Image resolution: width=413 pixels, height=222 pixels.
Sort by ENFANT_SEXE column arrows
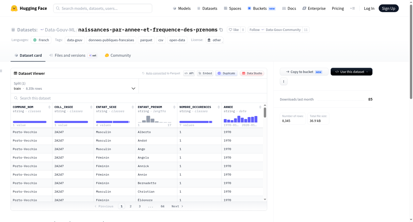click(x=133, y=107)
